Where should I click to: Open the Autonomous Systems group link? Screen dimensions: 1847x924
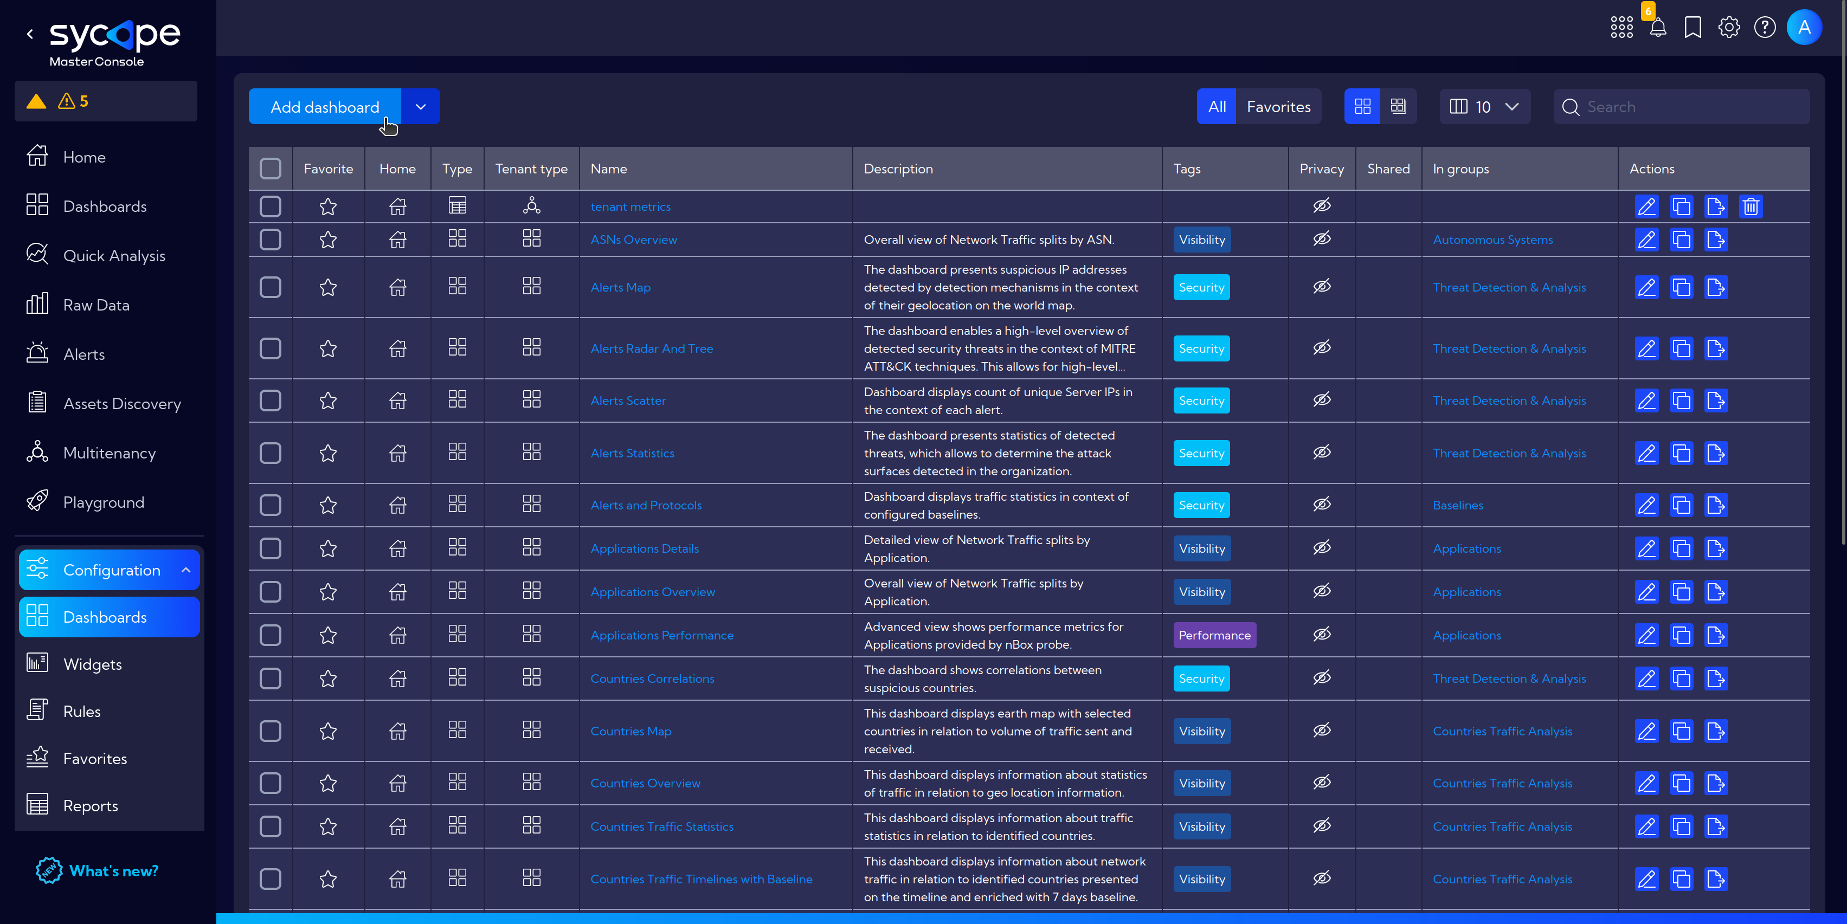click(x=1492, y=240)
